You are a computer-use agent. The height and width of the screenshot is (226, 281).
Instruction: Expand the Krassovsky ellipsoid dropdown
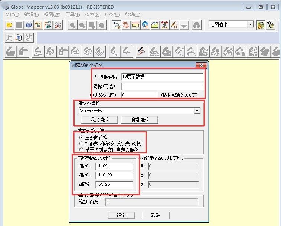coord(197,111)
